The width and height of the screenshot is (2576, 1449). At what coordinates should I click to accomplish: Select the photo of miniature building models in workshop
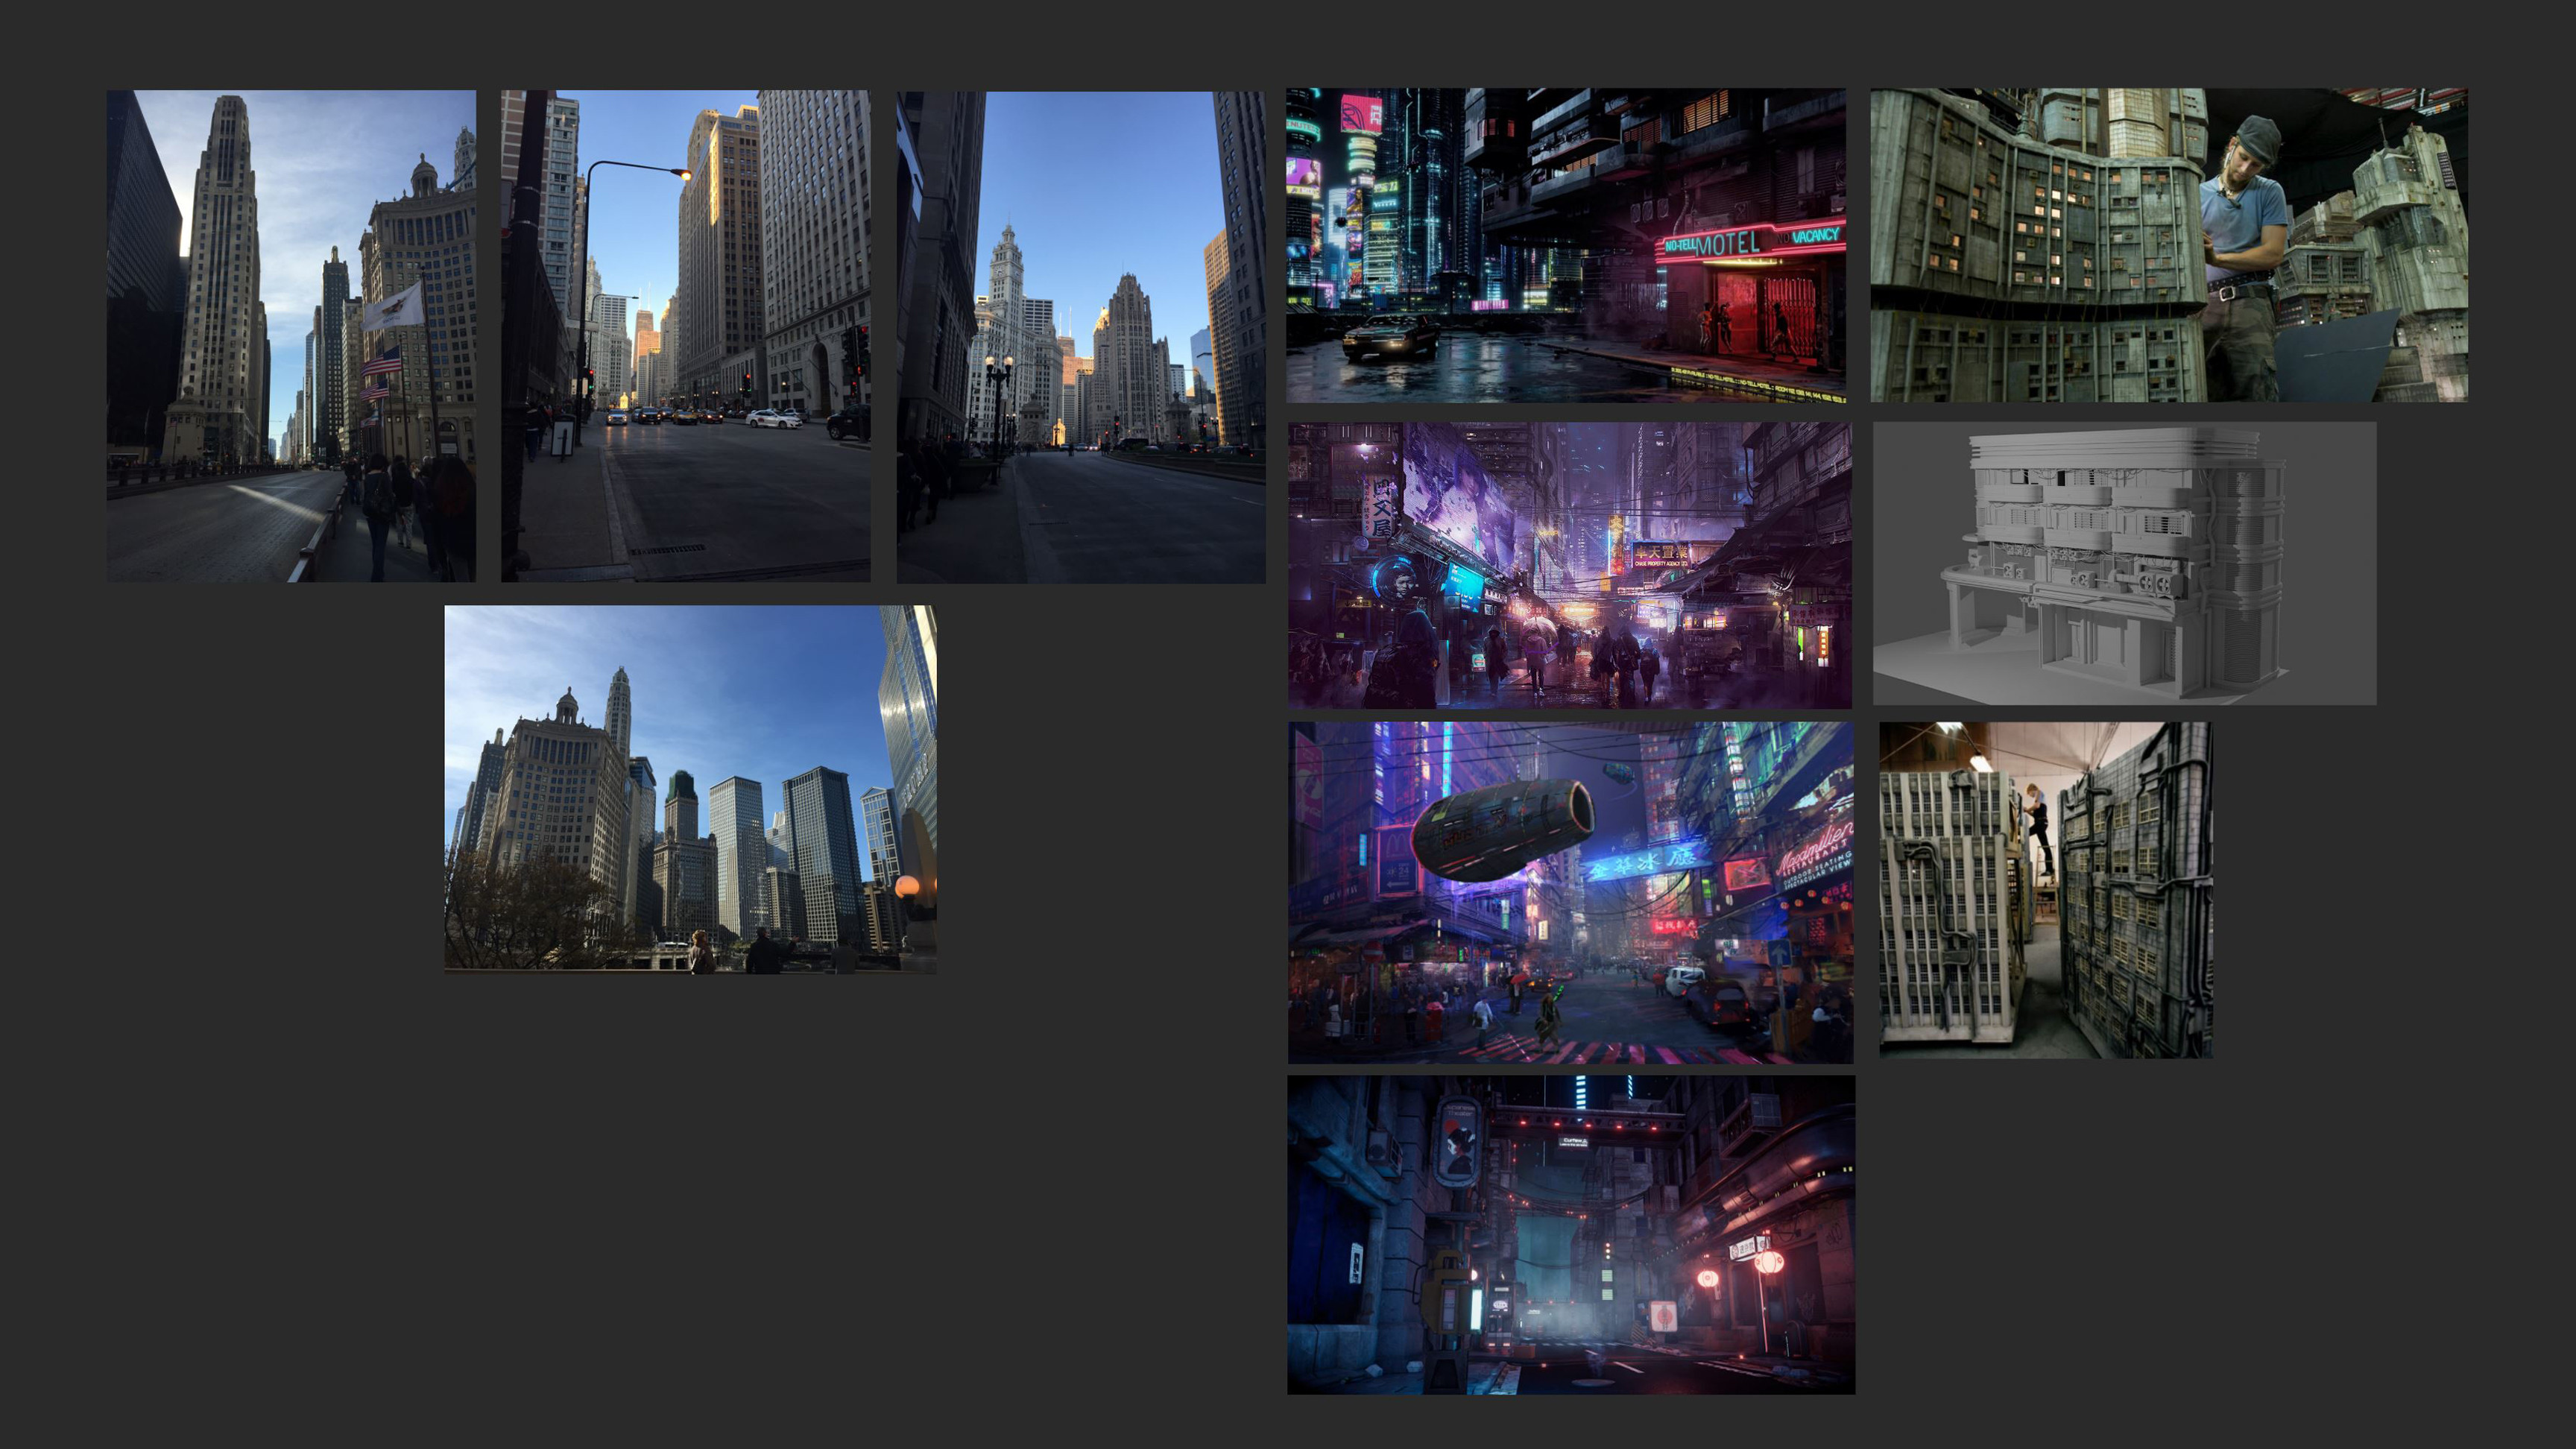click(x=2046, y=890)
